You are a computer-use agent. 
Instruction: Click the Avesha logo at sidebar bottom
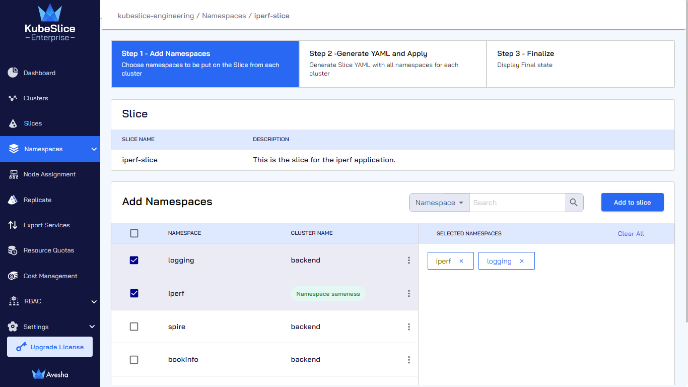50,374
